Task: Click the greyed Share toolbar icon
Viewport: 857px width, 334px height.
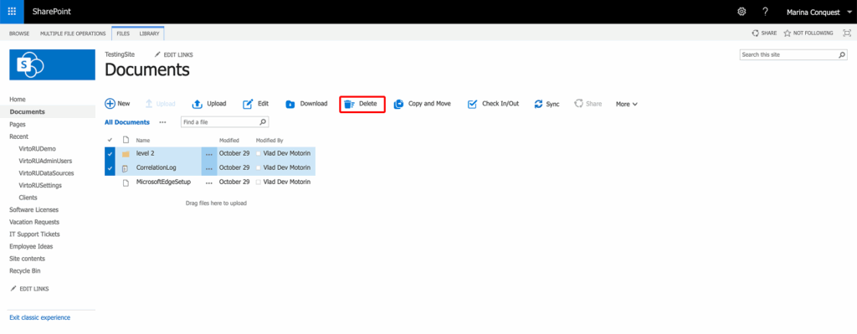Action: (x=578, y=104)
